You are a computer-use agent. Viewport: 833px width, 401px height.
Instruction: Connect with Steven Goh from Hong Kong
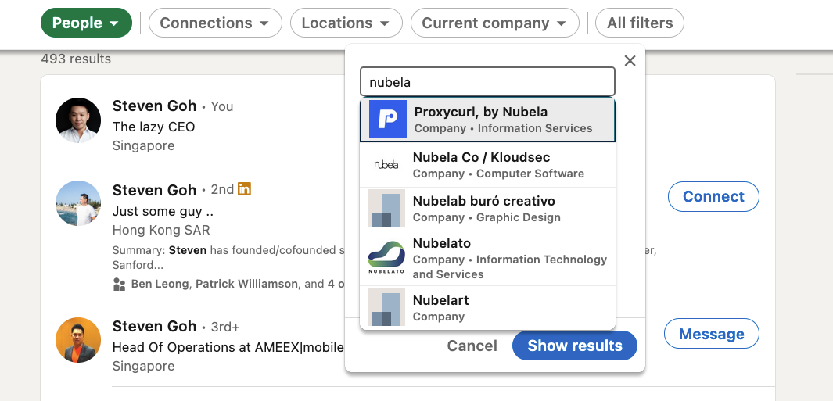(713, 196)
